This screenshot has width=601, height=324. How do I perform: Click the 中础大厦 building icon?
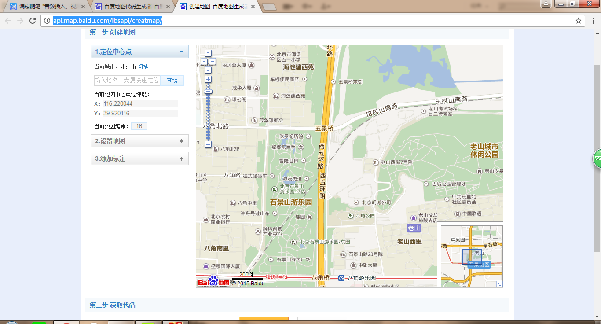point(353,265)
